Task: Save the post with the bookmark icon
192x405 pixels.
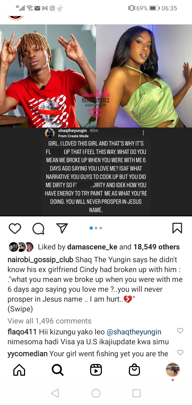Action: pyautogui.click(x=177, y=228)
